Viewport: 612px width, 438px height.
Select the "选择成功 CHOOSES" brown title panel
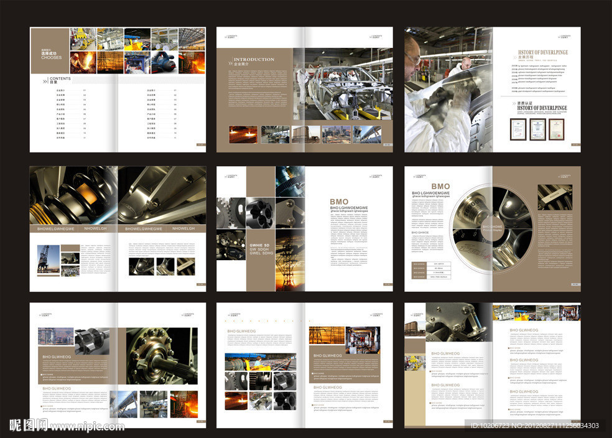(x=50, y=50)
